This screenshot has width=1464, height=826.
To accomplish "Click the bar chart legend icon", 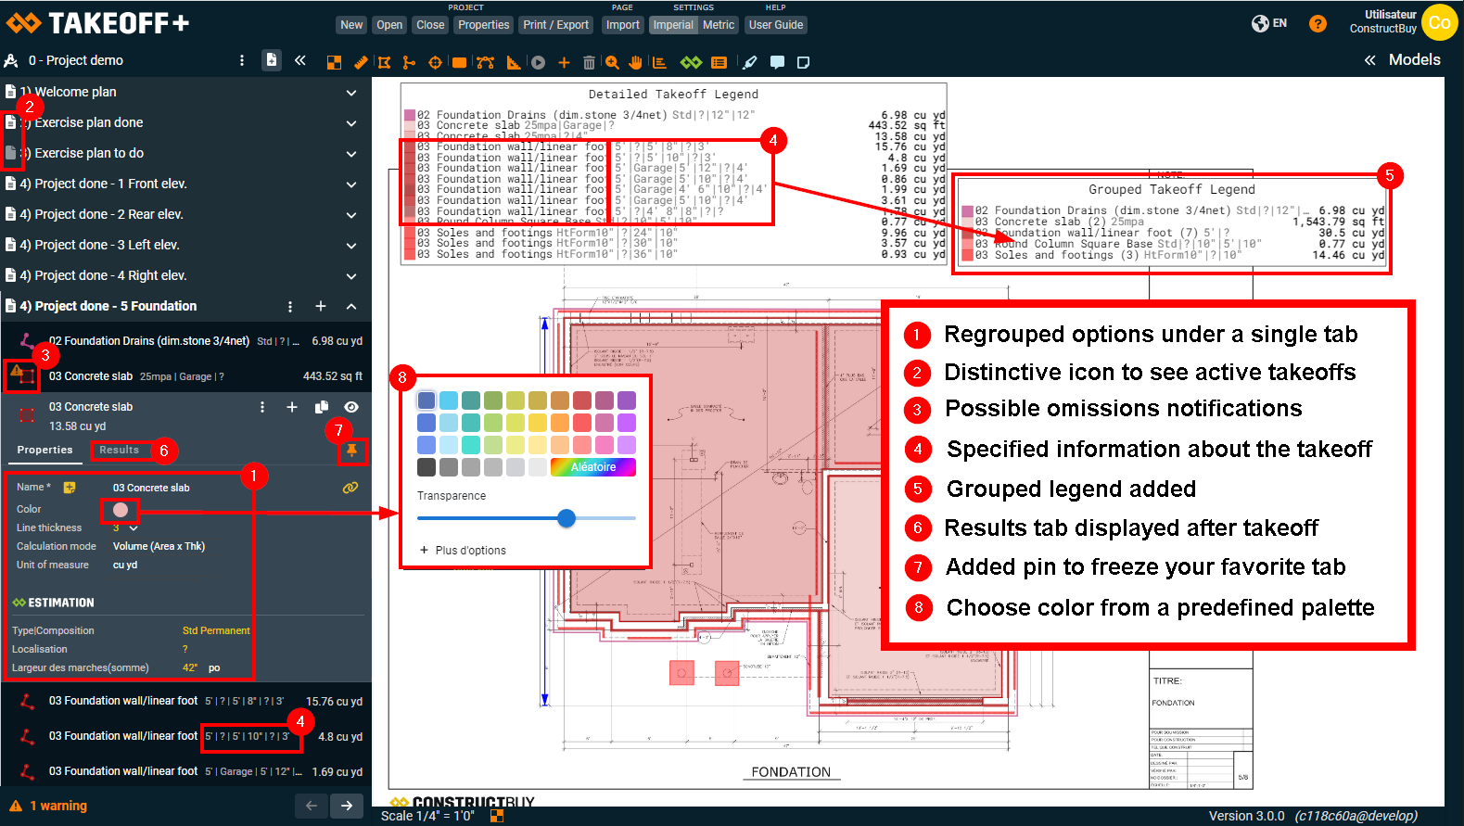I will click(x=659, y=62).
